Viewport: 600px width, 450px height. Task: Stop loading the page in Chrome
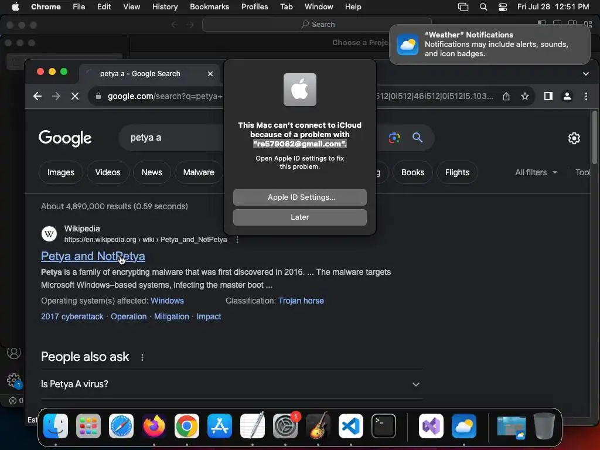click(75, 96)
